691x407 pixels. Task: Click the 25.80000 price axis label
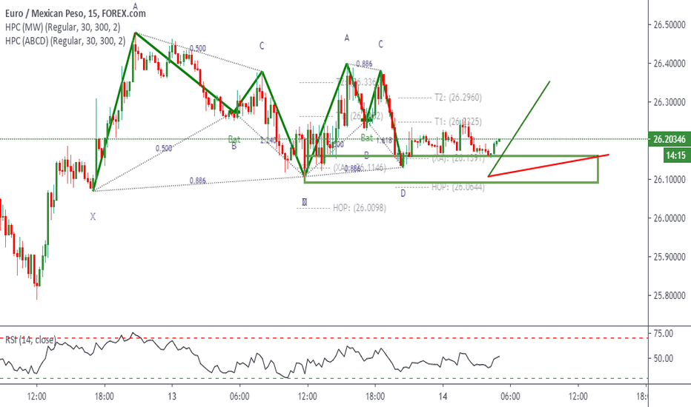(669, 295)
